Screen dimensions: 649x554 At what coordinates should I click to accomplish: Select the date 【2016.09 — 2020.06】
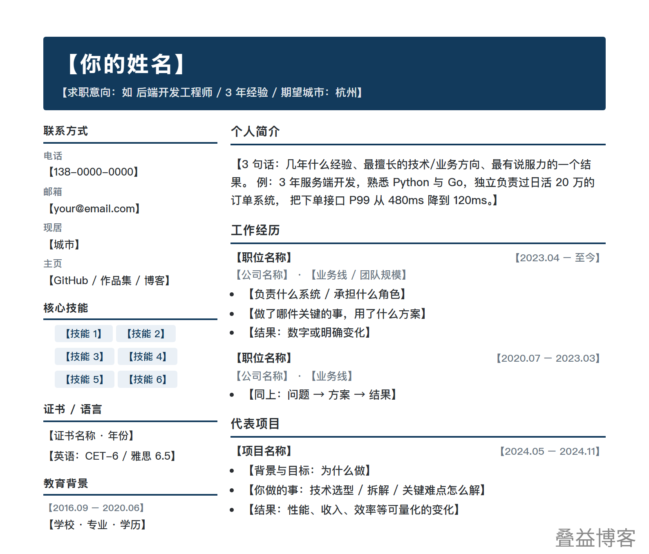96,508
